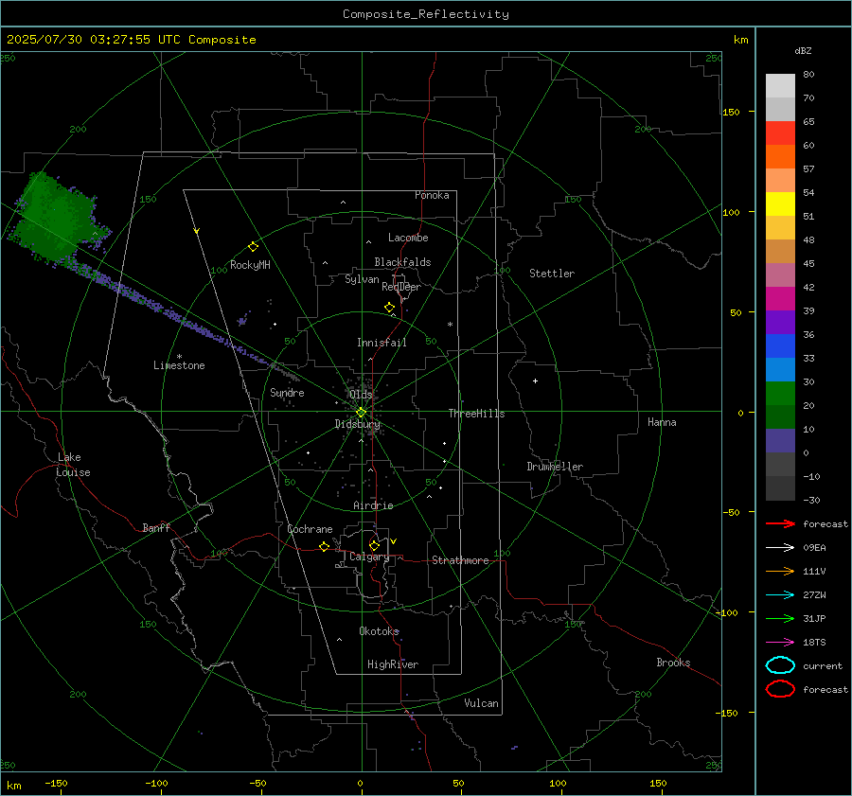Click the Calgary city label
The width and height of the screenshot is (852, 796).
coord(369,557)
